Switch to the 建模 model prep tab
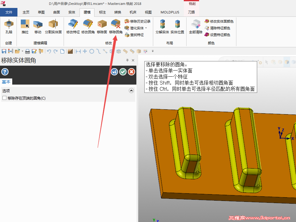Screen dimensions: 296x222 [87, 12]
